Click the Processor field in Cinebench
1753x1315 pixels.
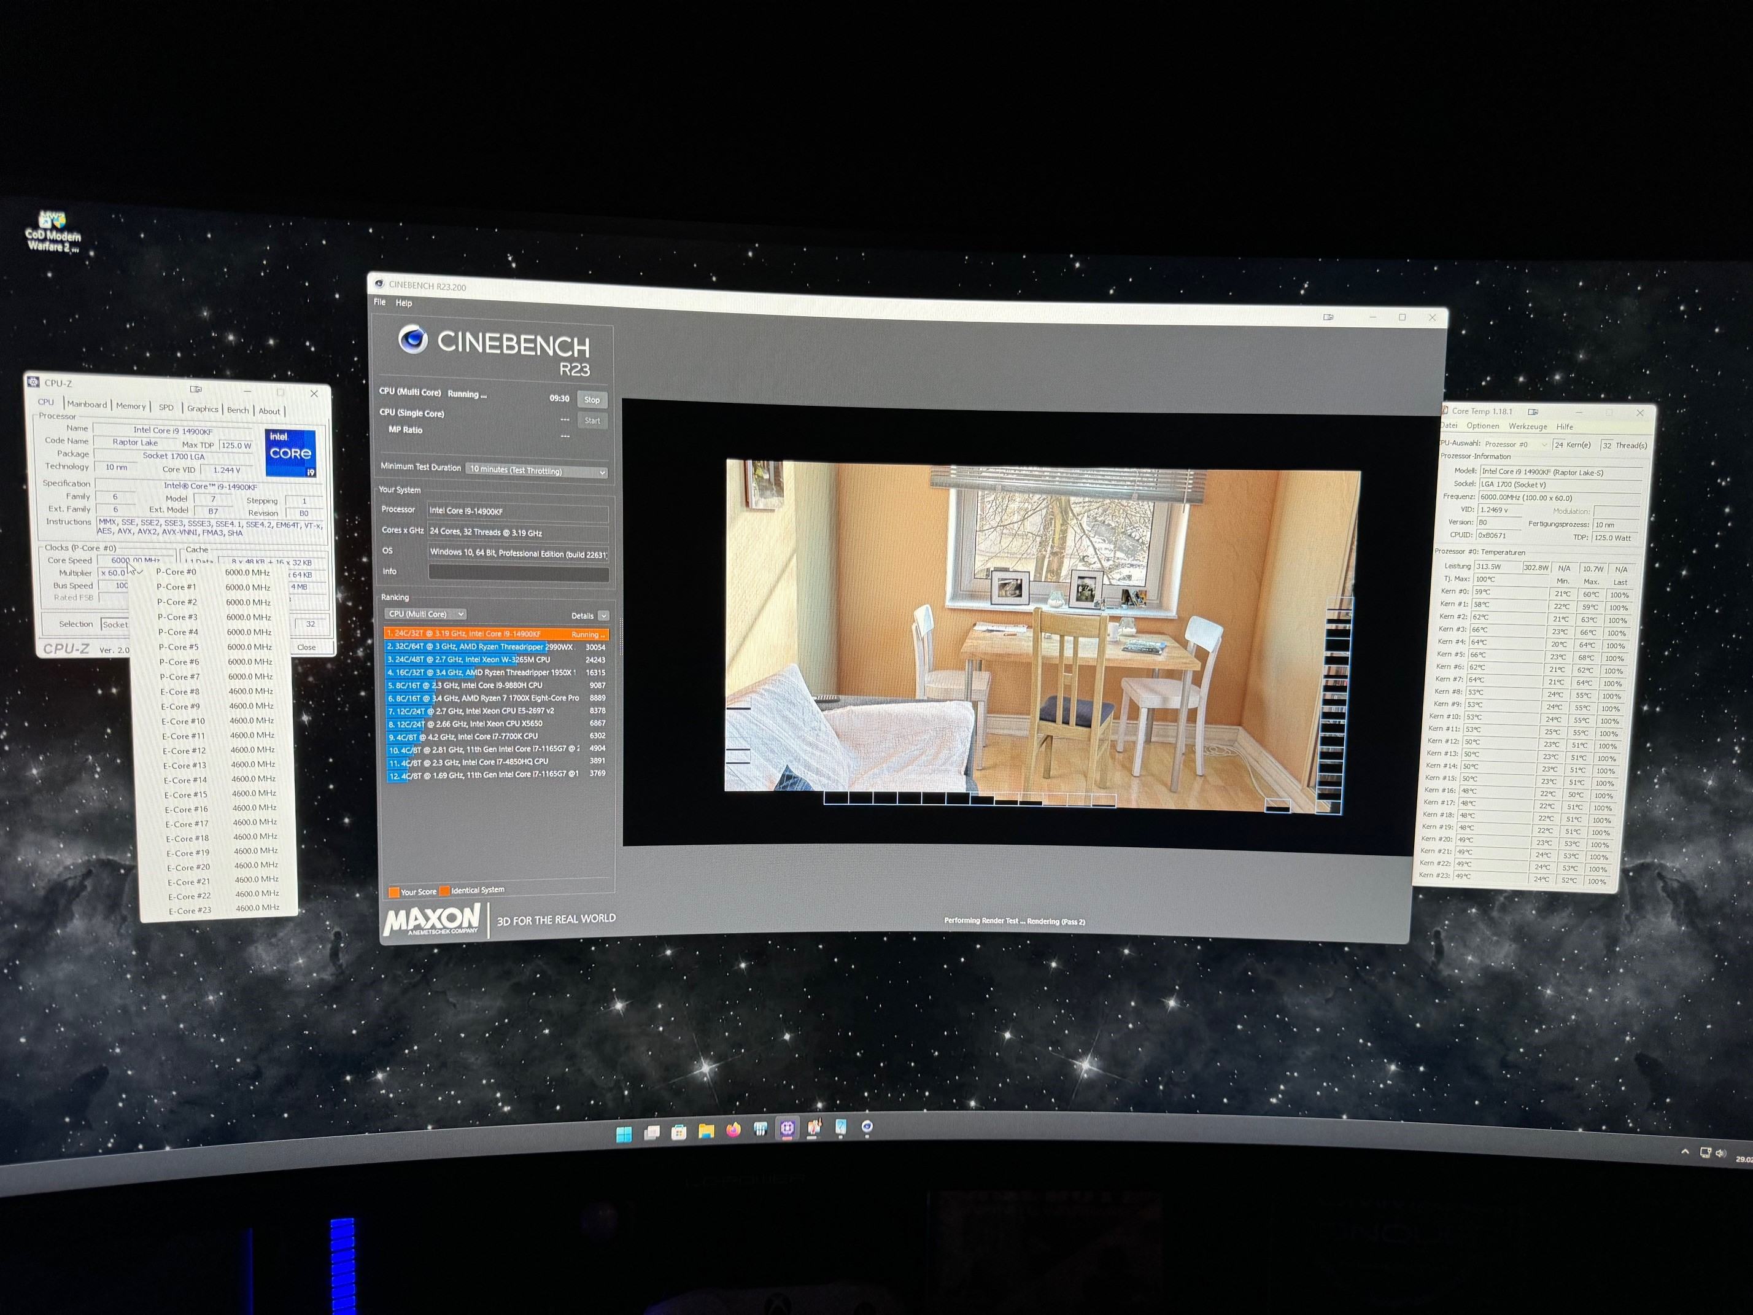pyautogui.click(x=518, y=511)
